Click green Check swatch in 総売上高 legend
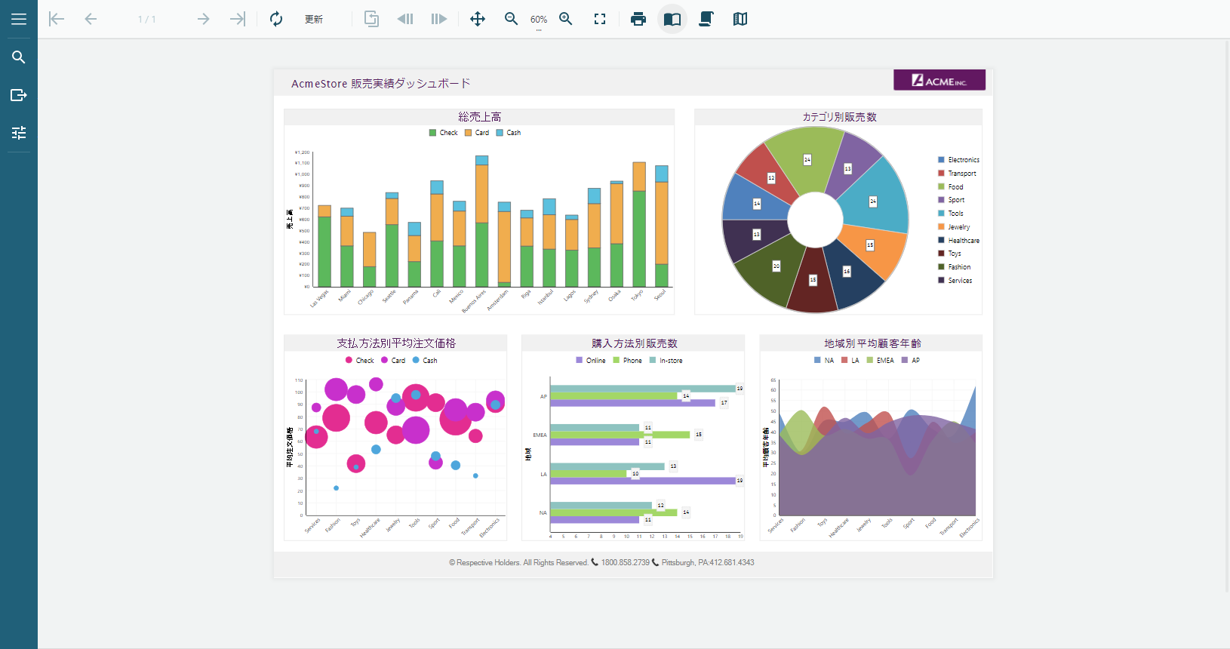This screenshot has height=649, width=1230. (432, 133)
